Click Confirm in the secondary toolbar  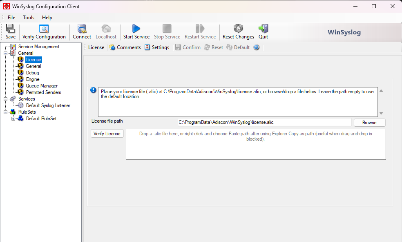click(x=188, y=47)
